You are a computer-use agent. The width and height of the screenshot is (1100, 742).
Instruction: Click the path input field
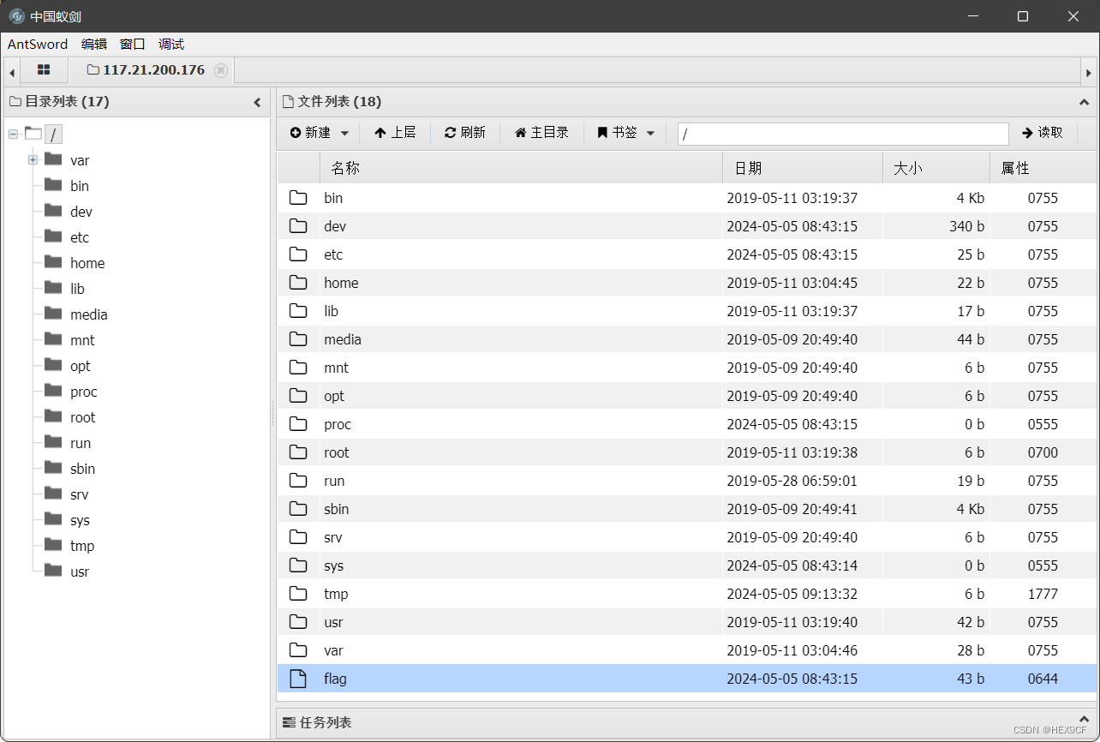click(x=842, y=134)
